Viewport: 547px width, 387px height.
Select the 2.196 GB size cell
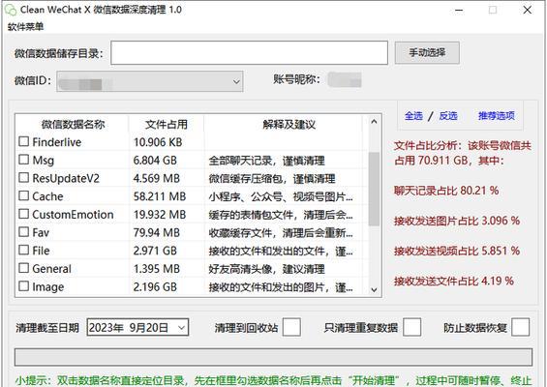(155, 287)
